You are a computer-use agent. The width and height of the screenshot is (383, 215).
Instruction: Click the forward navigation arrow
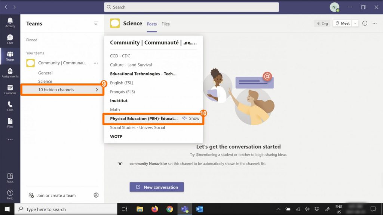[x=15, y=7]
